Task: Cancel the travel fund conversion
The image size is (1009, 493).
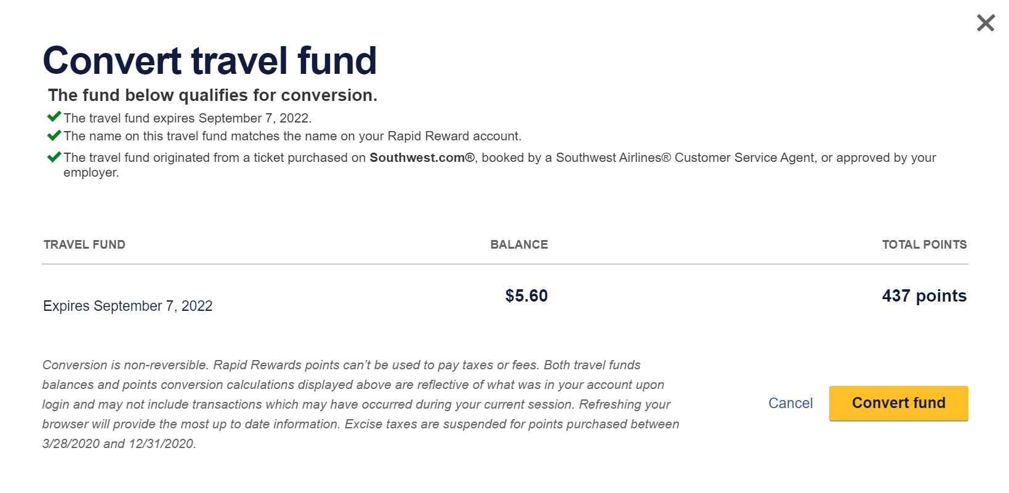Action: click(x=790, y=403)
